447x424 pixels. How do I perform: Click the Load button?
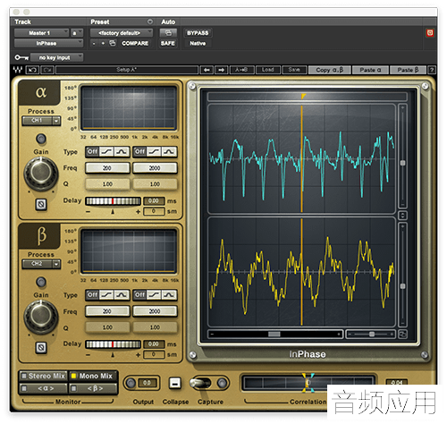(x=267, y=70)
